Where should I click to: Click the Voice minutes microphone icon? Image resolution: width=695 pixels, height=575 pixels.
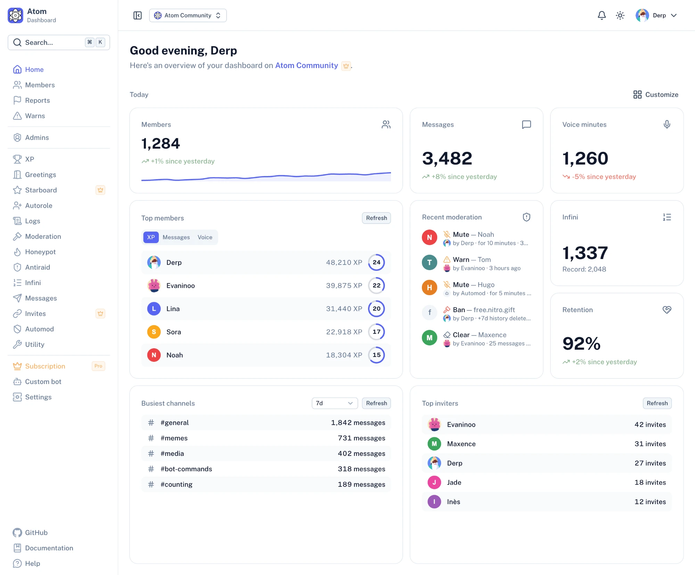667,125
